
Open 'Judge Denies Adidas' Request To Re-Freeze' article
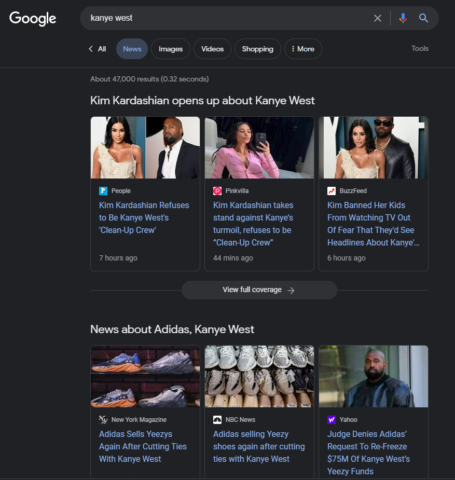click(x=368, y=452)
